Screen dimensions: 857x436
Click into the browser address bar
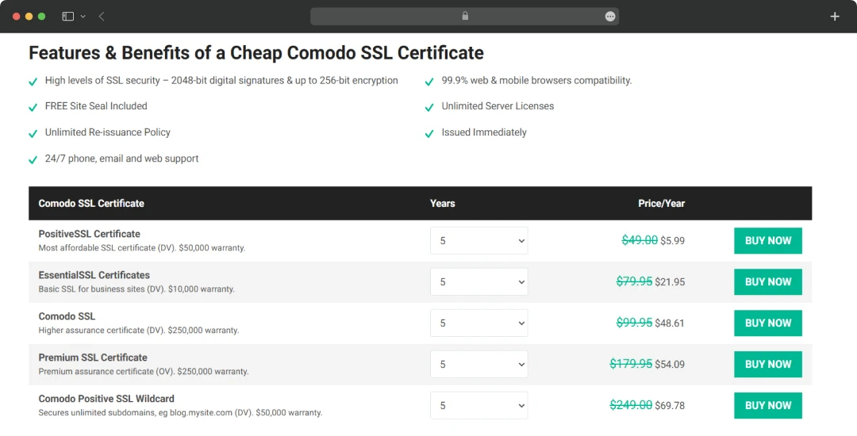[x=464, y=17]
